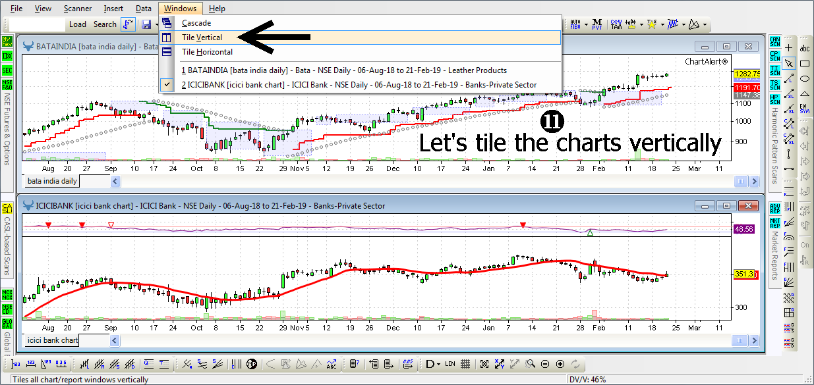
Task: Open the File menu
Action: tap(16, 9)
